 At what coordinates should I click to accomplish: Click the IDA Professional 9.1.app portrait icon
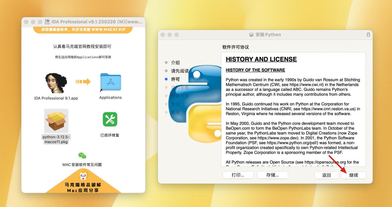click(56, 83)
